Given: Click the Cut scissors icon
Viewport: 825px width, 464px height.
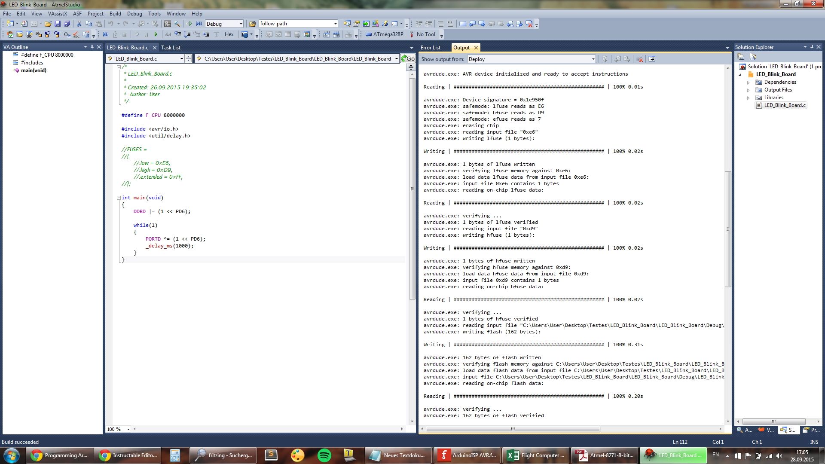Looking at the screenshot, I should tap(79, 24).
